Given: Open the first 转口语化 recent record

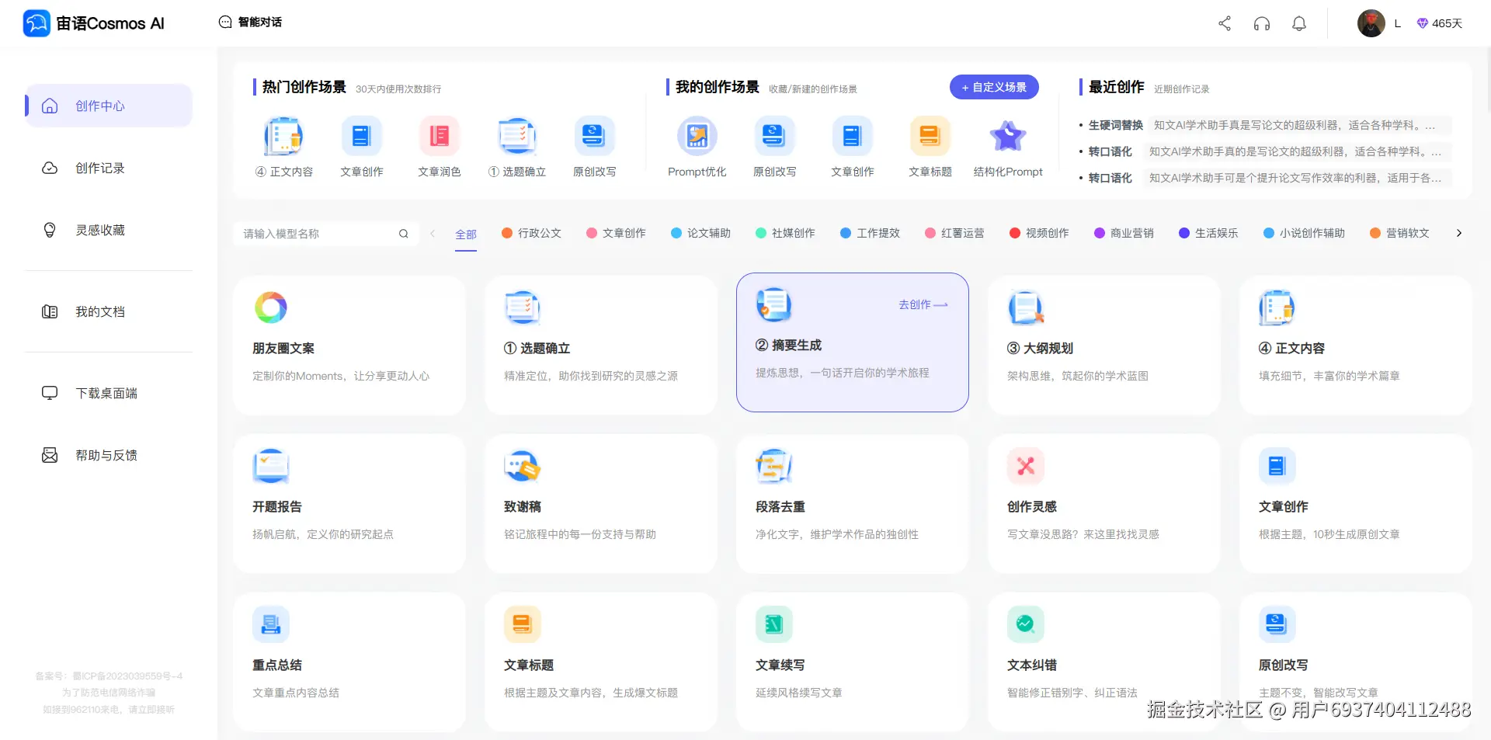Looking at the screenshot, I should (1264, 151).
